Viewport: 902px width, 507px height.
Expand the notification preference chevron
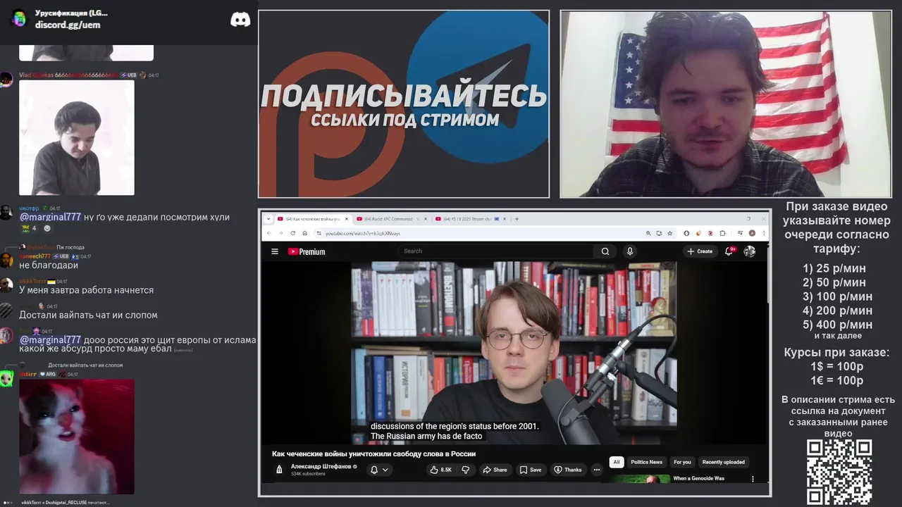click(x=385, y=470)
